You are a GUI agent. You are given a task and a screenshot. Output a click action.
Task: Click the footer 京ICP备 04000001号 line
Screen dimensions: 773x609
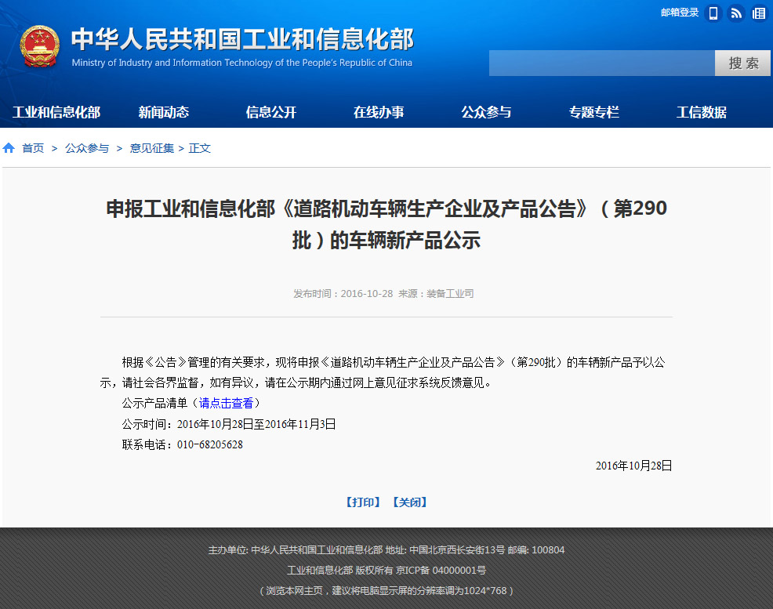[386, 570]
